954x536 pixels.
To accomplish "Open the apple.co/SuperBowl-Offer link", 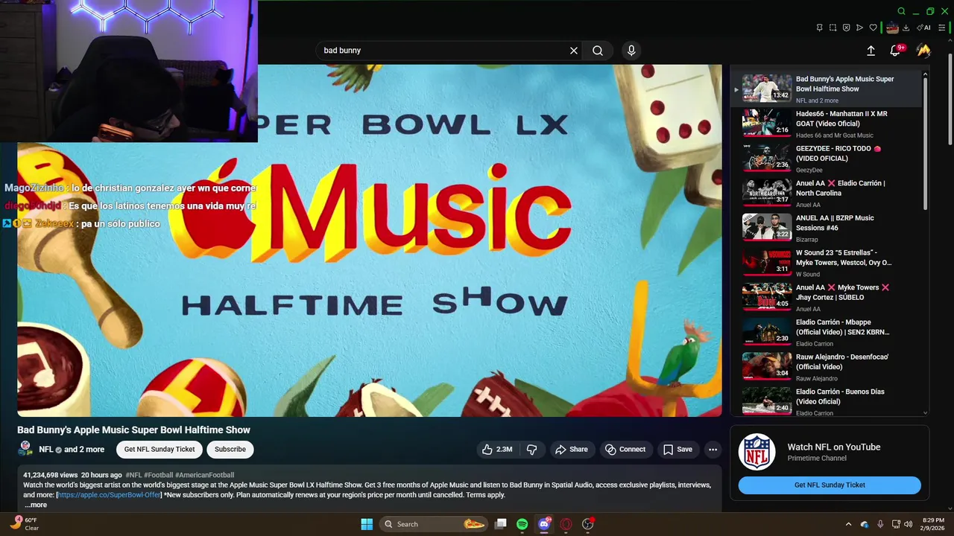I will (x=109, y=495).
